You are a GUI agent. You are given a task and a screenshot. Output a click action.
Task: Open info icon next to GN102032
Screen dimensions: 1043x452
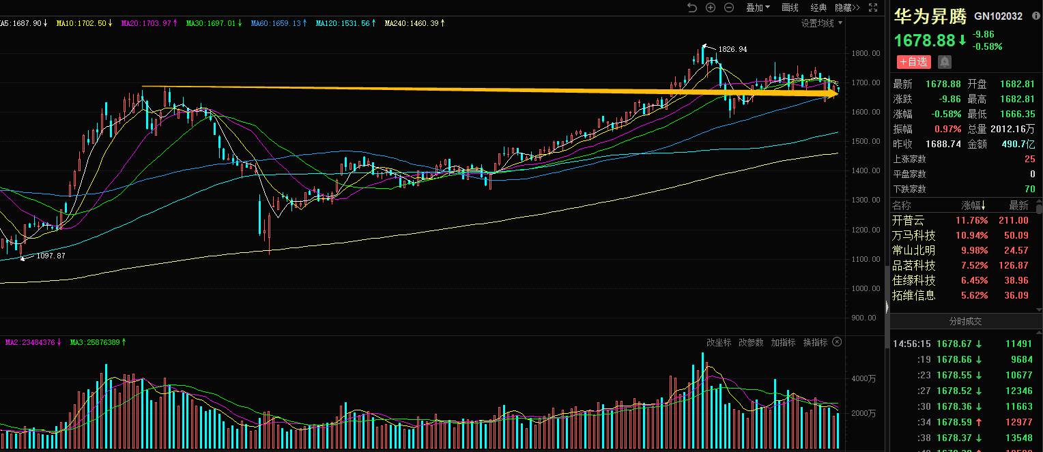click(1035, 15)
